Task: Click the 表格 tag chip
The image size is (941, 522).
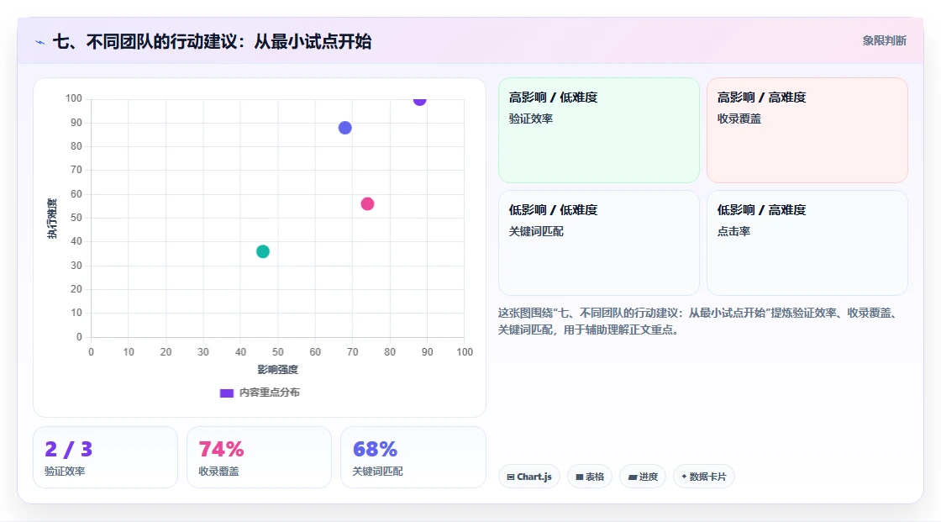Action: click(590, 477)
